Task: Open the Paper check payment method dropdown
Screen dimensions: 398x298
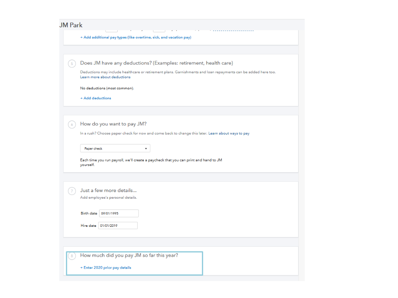Action: [115, 149]
